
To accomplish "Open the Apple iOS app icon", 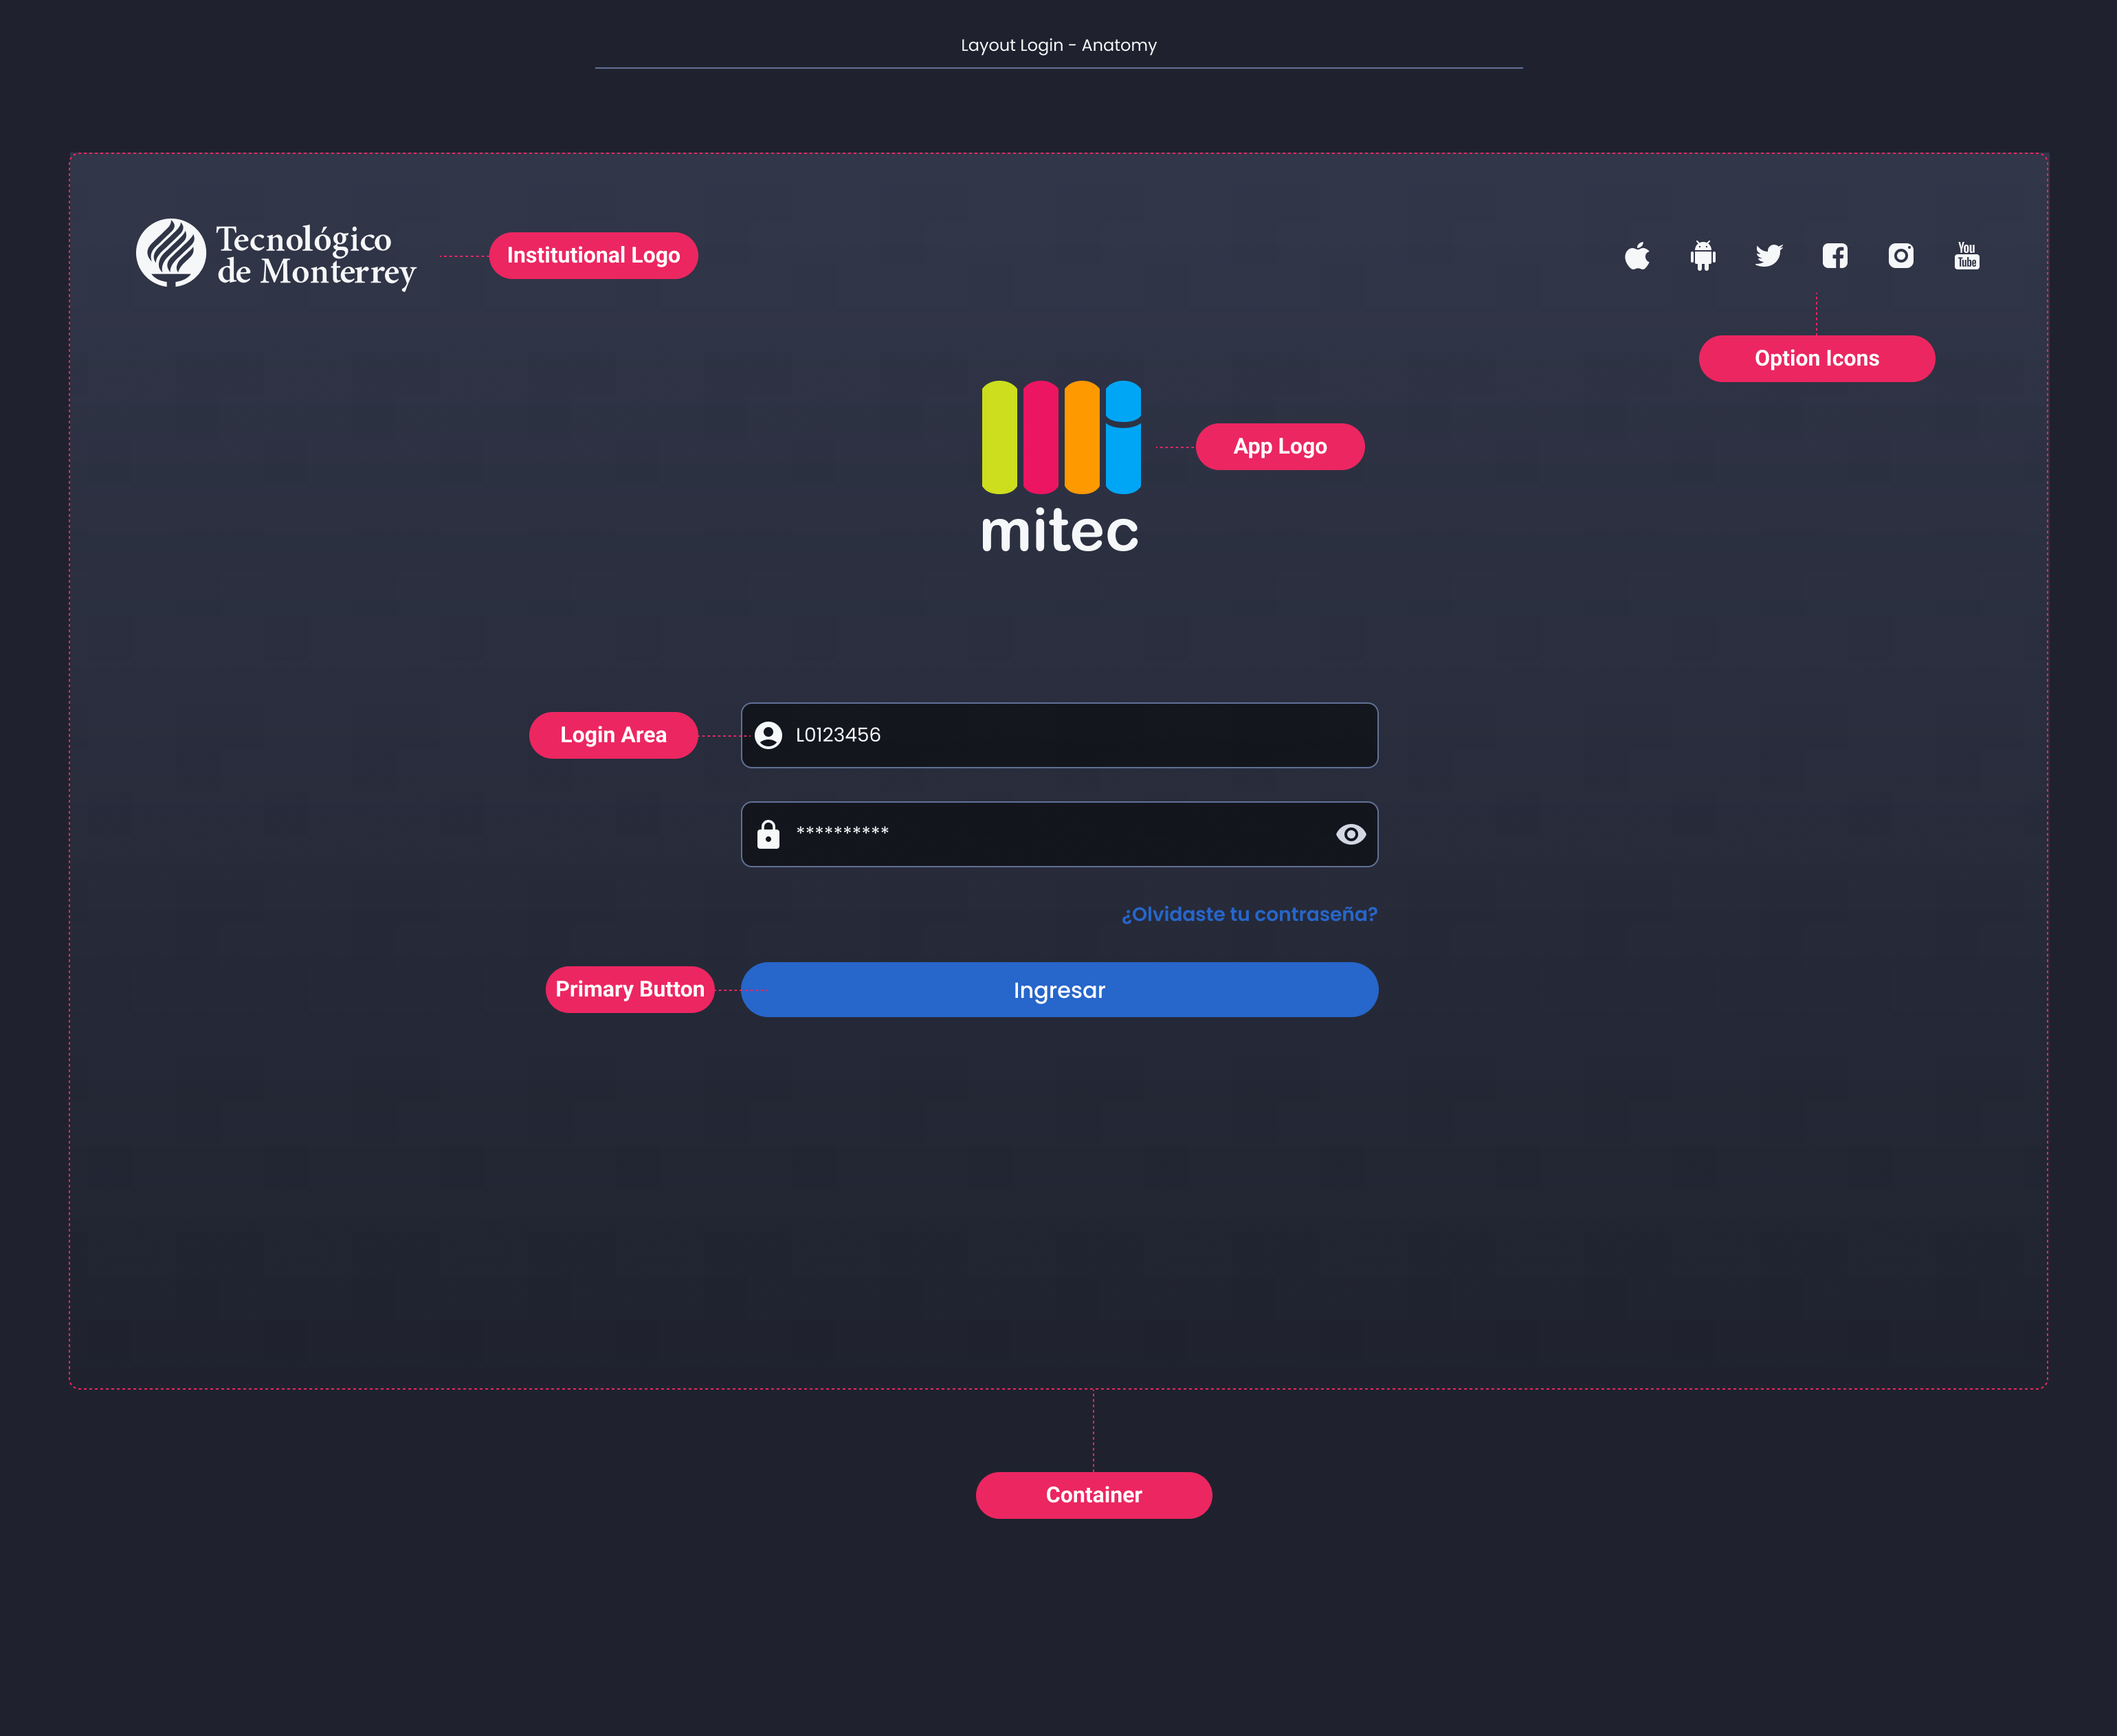I will [1637, 256].
